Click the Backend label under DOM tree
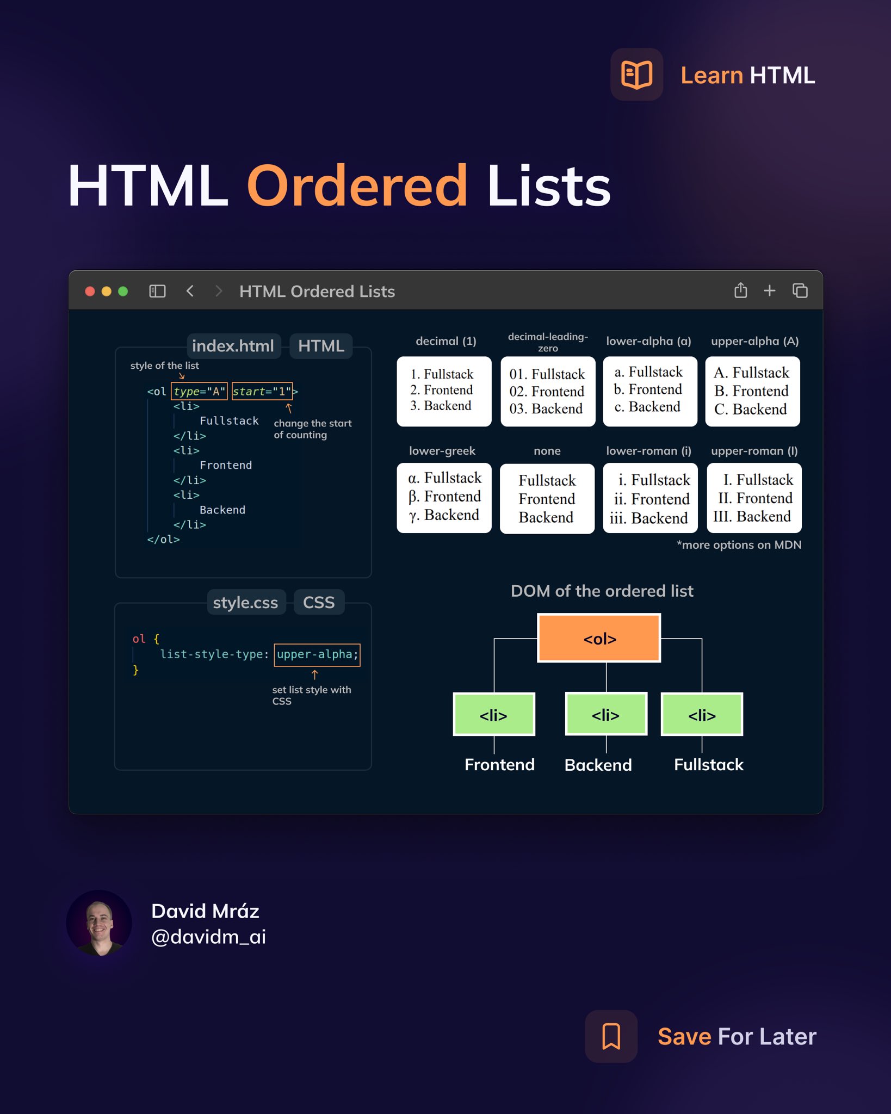The image size is (891, 1114). (598, 764)
